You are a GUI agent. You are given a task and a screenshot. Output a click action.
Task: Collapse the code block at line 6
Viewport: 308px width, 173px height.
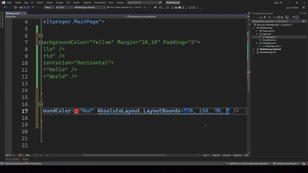pyautogui.click(x=41, y=36)
